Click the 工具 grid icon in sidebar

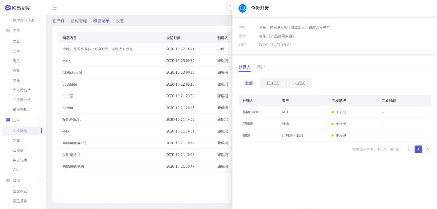pos(8,120)
